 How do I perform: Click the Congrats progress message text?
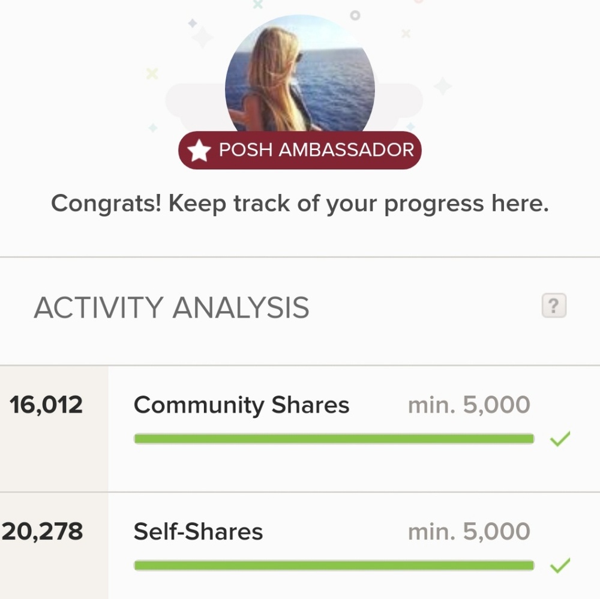[300, 204]
